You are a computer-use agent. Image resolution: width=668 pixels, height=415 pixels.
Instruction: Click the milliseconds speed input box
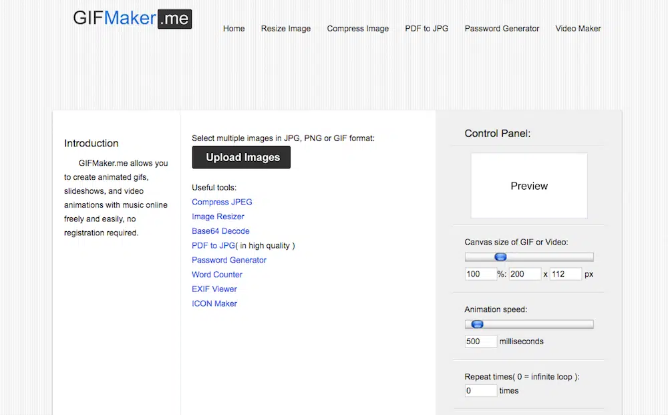pos(480,341)
